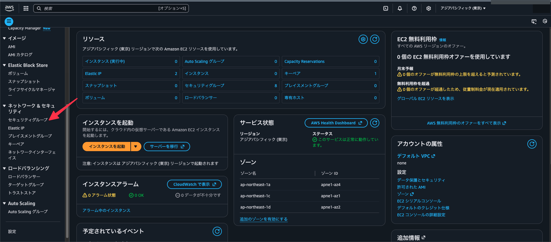The width and height of the screenshot is (551, 242).
Task: Open ライフサイクルマネージャー in the sidebar
Action: pos(32,92)
